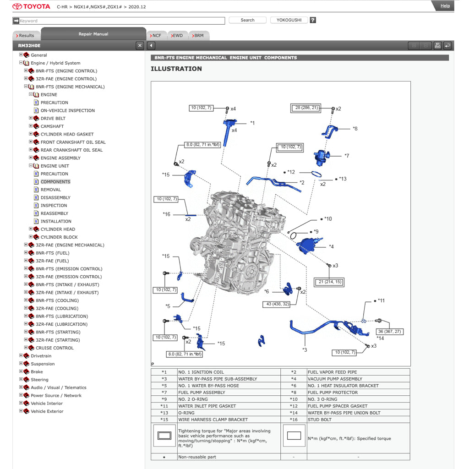Viewport: 469px width, 469px height.
Task: Expand the CYLINDER HEAD GASKET node
Action: click(x=31, y=134)
